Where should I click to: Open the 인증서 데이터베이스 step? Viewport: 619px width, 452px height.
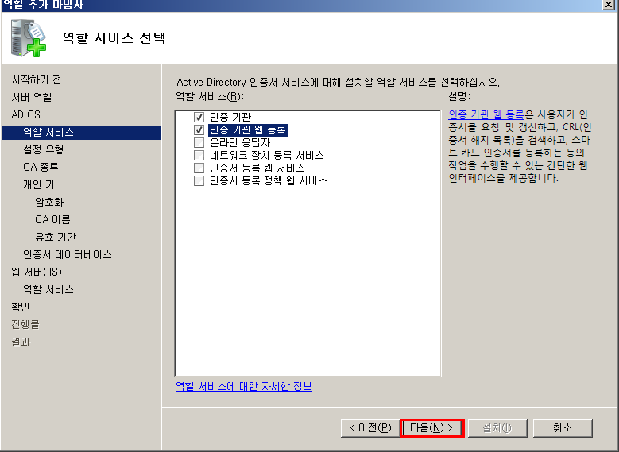(x=68, y=255)
